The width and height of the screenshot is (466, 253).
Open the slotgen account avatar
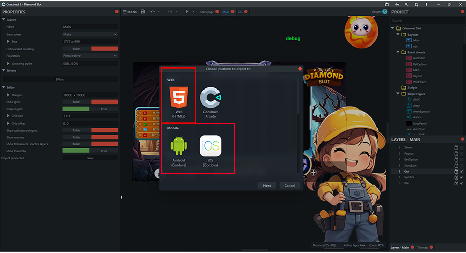click(x=385, y=12)
